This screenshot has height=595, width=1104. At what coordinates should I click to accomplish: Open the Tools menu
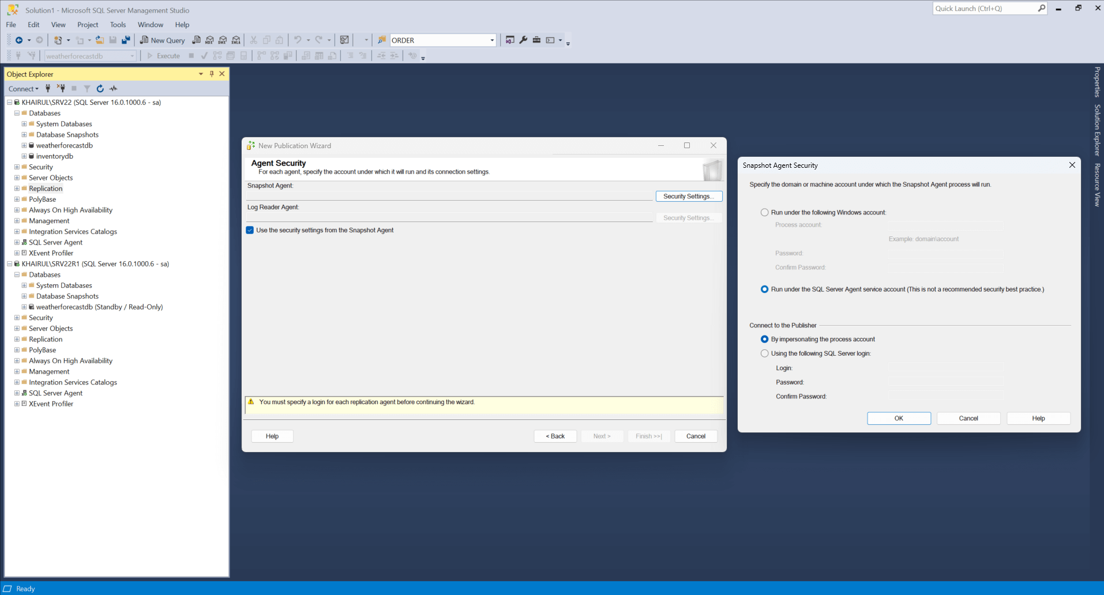(118, 25)
